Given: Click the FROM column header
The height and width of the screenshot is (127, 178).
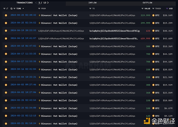Looking at the screenshot, I should pyautogui.click(x=43, y=8).
